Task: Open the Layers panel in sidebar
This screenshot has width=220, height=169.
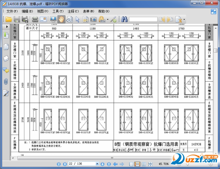Action: click(x=6, y=58)
